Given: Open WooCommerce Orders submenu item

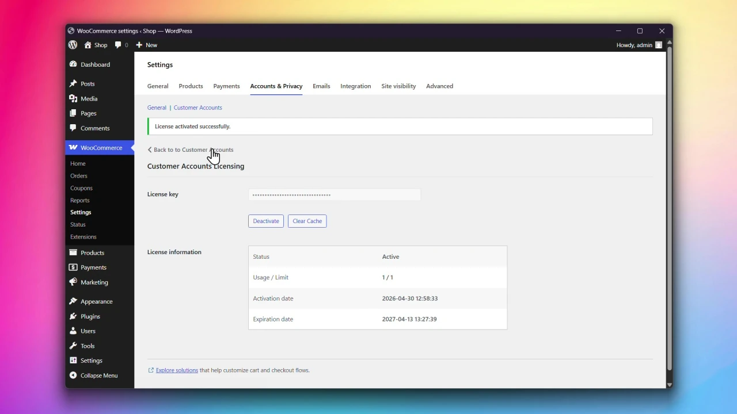Looking at the screenshot, I should [79, 176].
